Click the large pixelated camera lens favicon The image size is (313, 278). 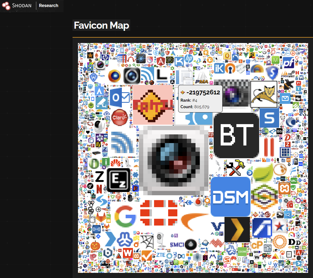pyautogui.click(x=174, y=160)
